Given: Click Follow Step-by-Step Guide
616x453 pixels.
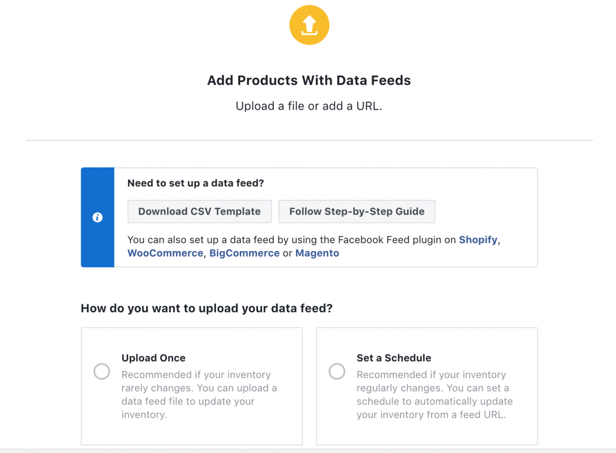Looking at the screenshot, I should 357,211.
